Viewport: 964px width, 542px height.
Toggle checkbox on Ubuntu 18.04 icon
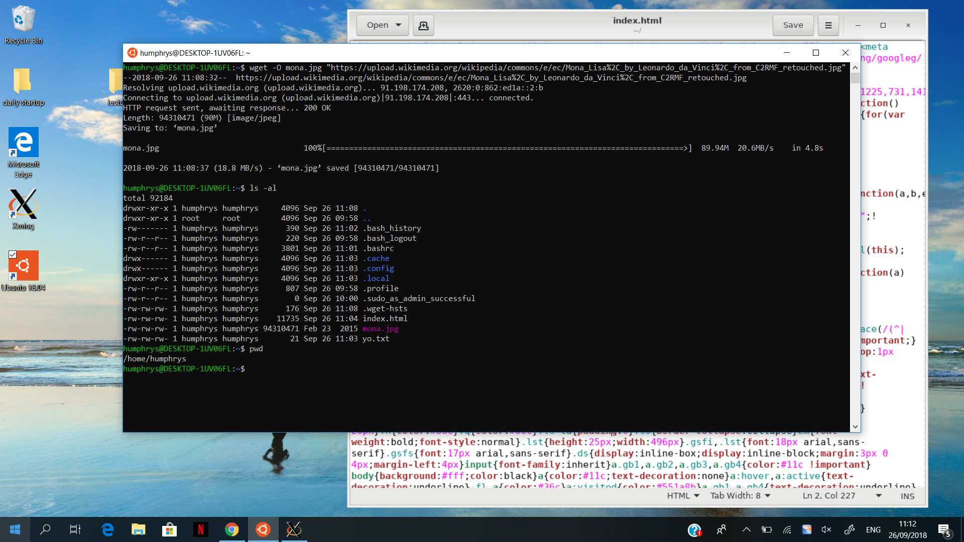click(x=13, y=254)
